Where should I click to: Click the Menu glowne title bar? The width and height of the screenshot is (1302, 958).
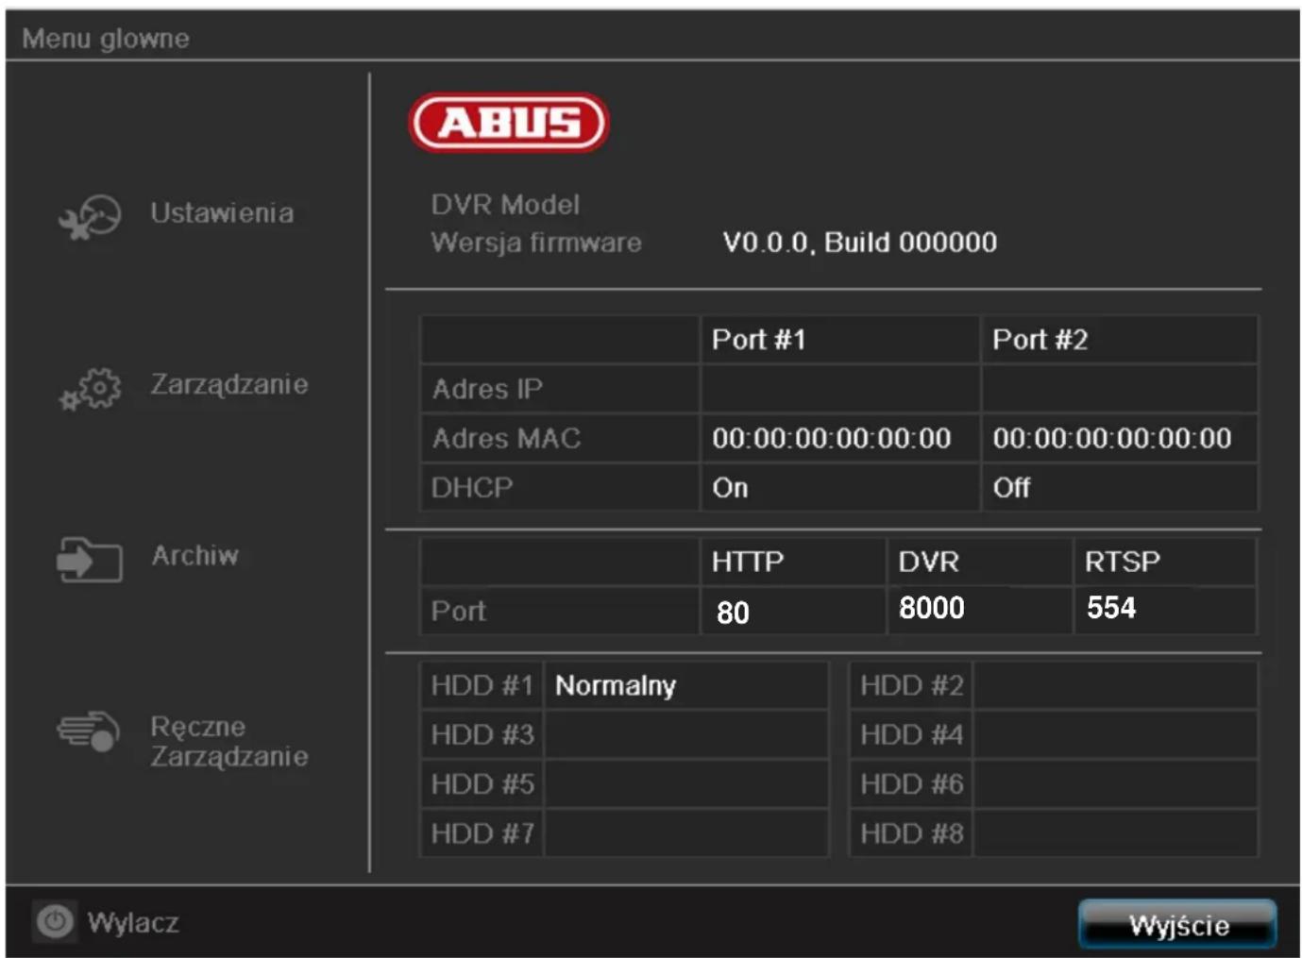point(107,39)
